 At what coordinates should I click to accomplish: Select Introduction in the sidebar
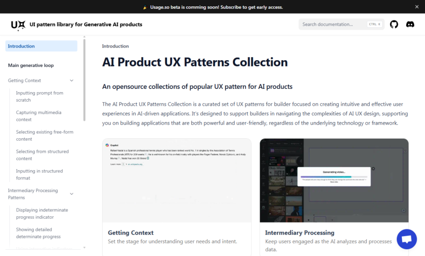pyautogui.click(x=41, y=46)
